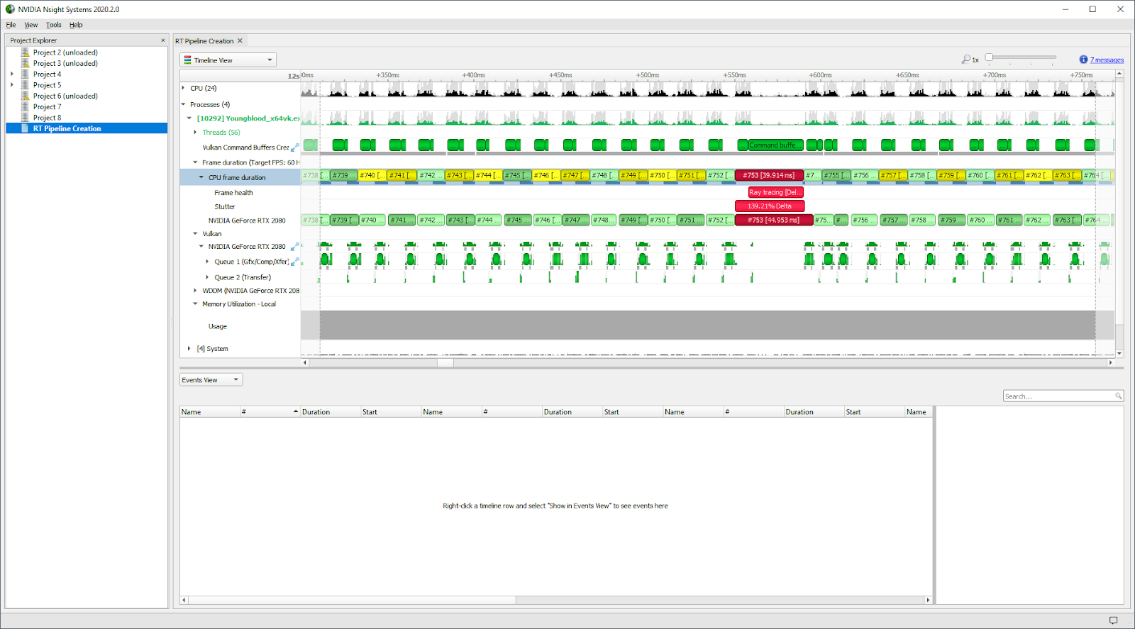The image size is (1135, 629).
Task: Select Project 7 in Project Explorer
Action: pyautogui.click(x=47, y=106)
